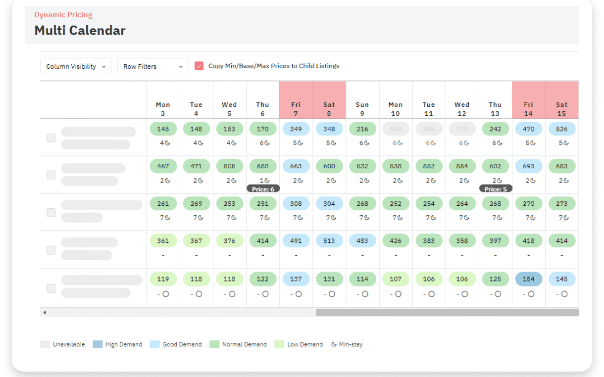Uncheck Copy Min/Base/Max Prices to Child Listings
Viewport: 604px width, 377px height.
pyautogui.click(x=199, y=66)
